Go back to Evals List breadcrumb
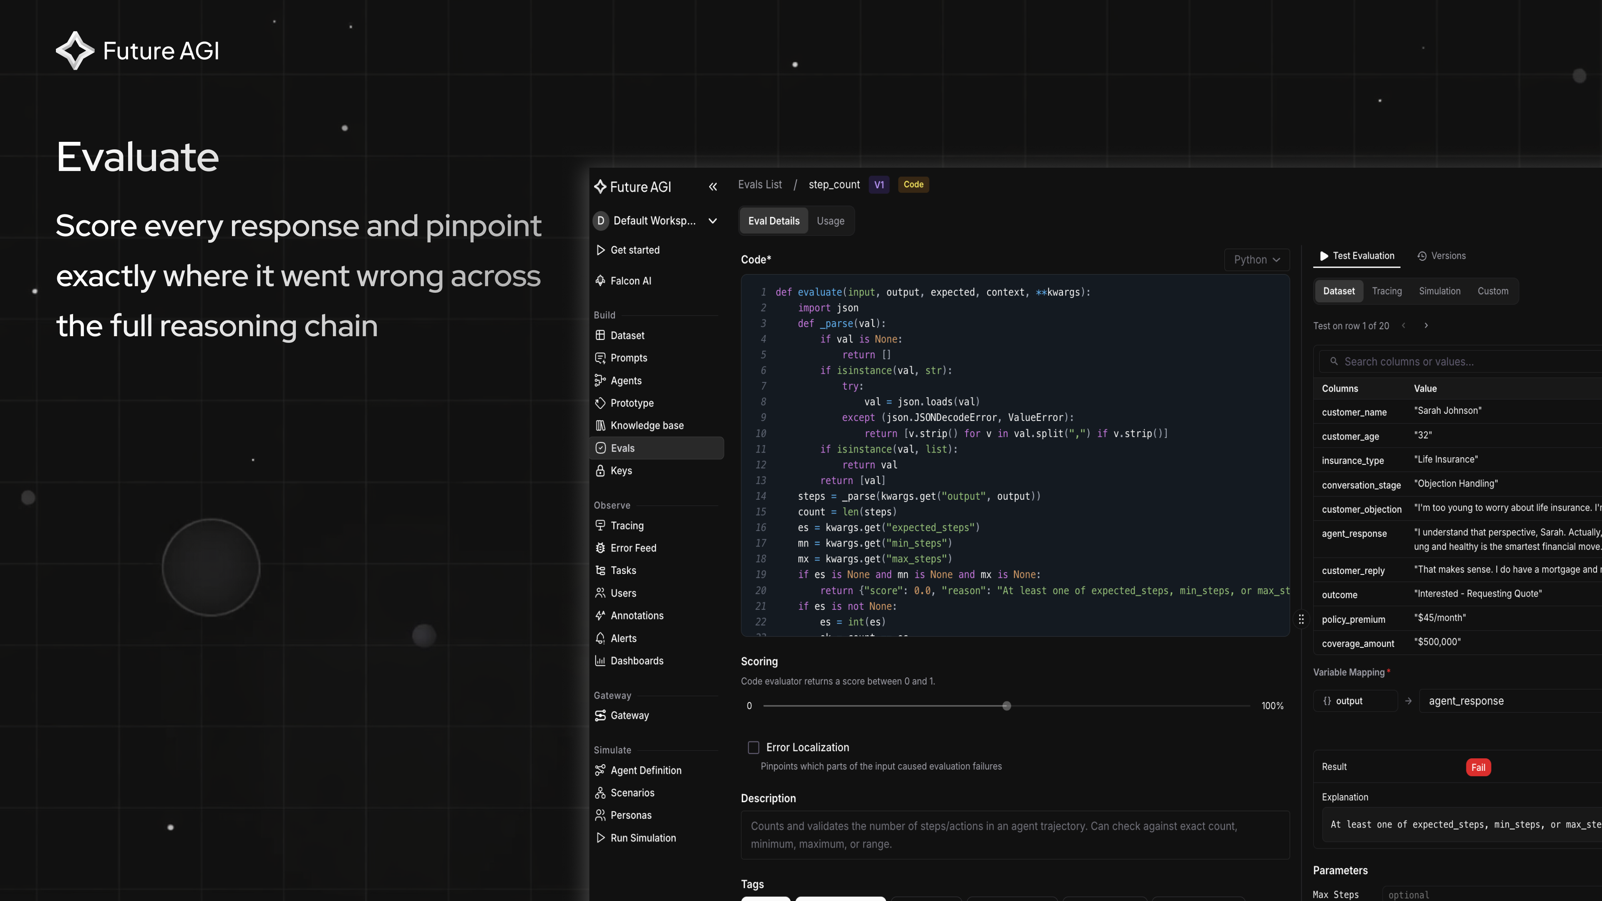Image resolution: width=1602 pixels, height=901 pixels. [760, 185]
